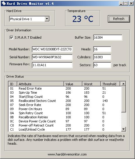The width and height of the screenshot is (135, 159).
Task: Minimize the Hard Drive Monitor window
Action: point(121,4)
